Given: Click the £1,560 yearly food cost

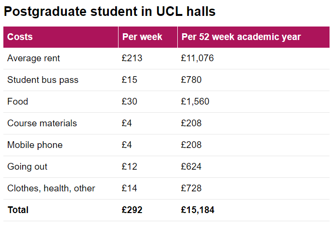Looking at the screenshot, I should click(x=195, y=102).
